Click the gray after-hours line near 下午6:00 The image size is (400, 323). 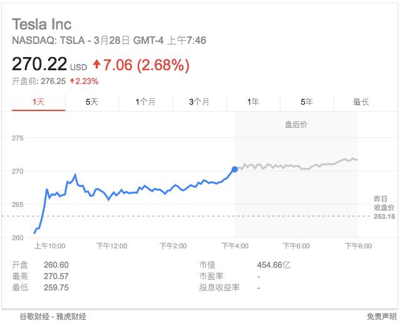pyautogui.click(x=297, y=166)
